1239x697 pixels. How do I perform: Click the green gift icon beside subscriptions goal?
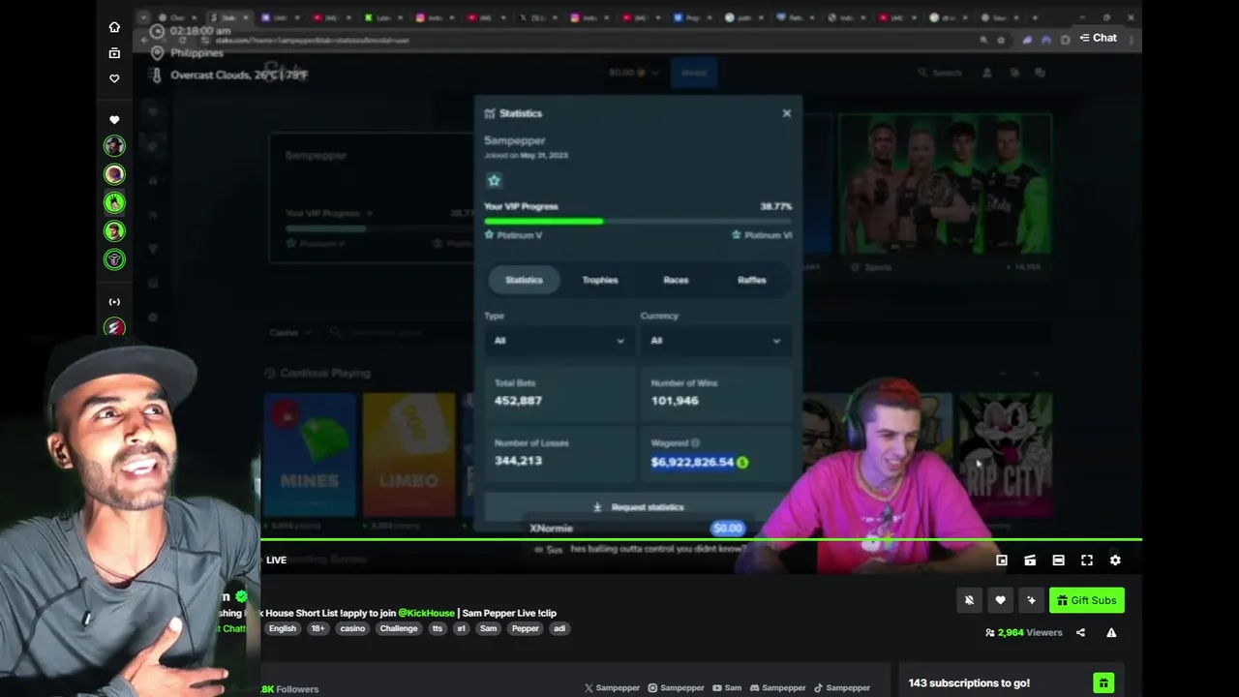(x=1103, y=683)
